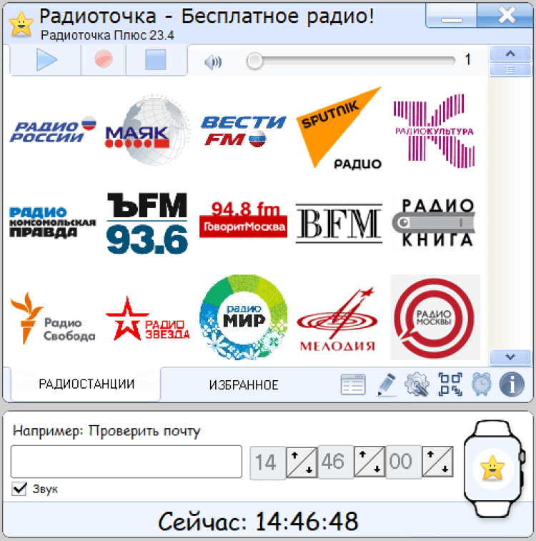Choose Радио Книга station
Screen dimensions: 536x541
[435, 222]
